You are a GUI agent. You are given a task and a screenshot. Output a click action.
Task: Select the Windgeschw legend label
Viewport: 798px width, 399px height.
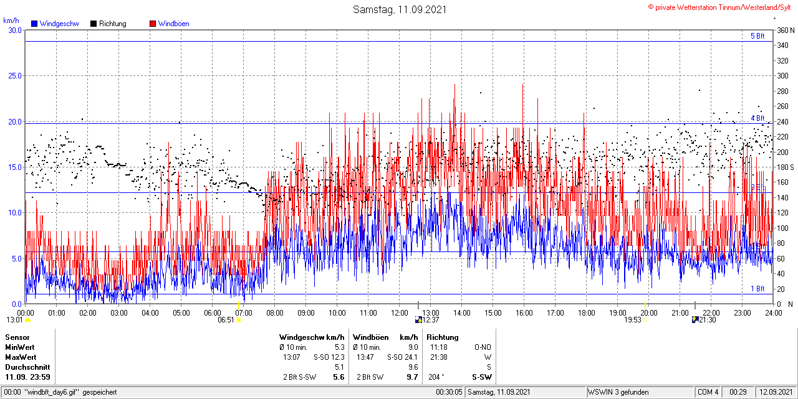tap(59, 24)
